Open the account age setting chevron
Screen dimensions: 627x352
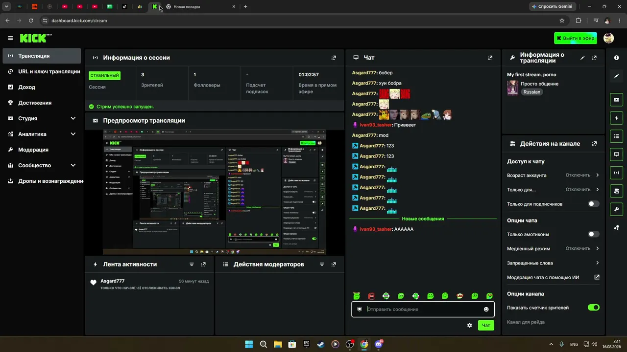coord(597,175)
